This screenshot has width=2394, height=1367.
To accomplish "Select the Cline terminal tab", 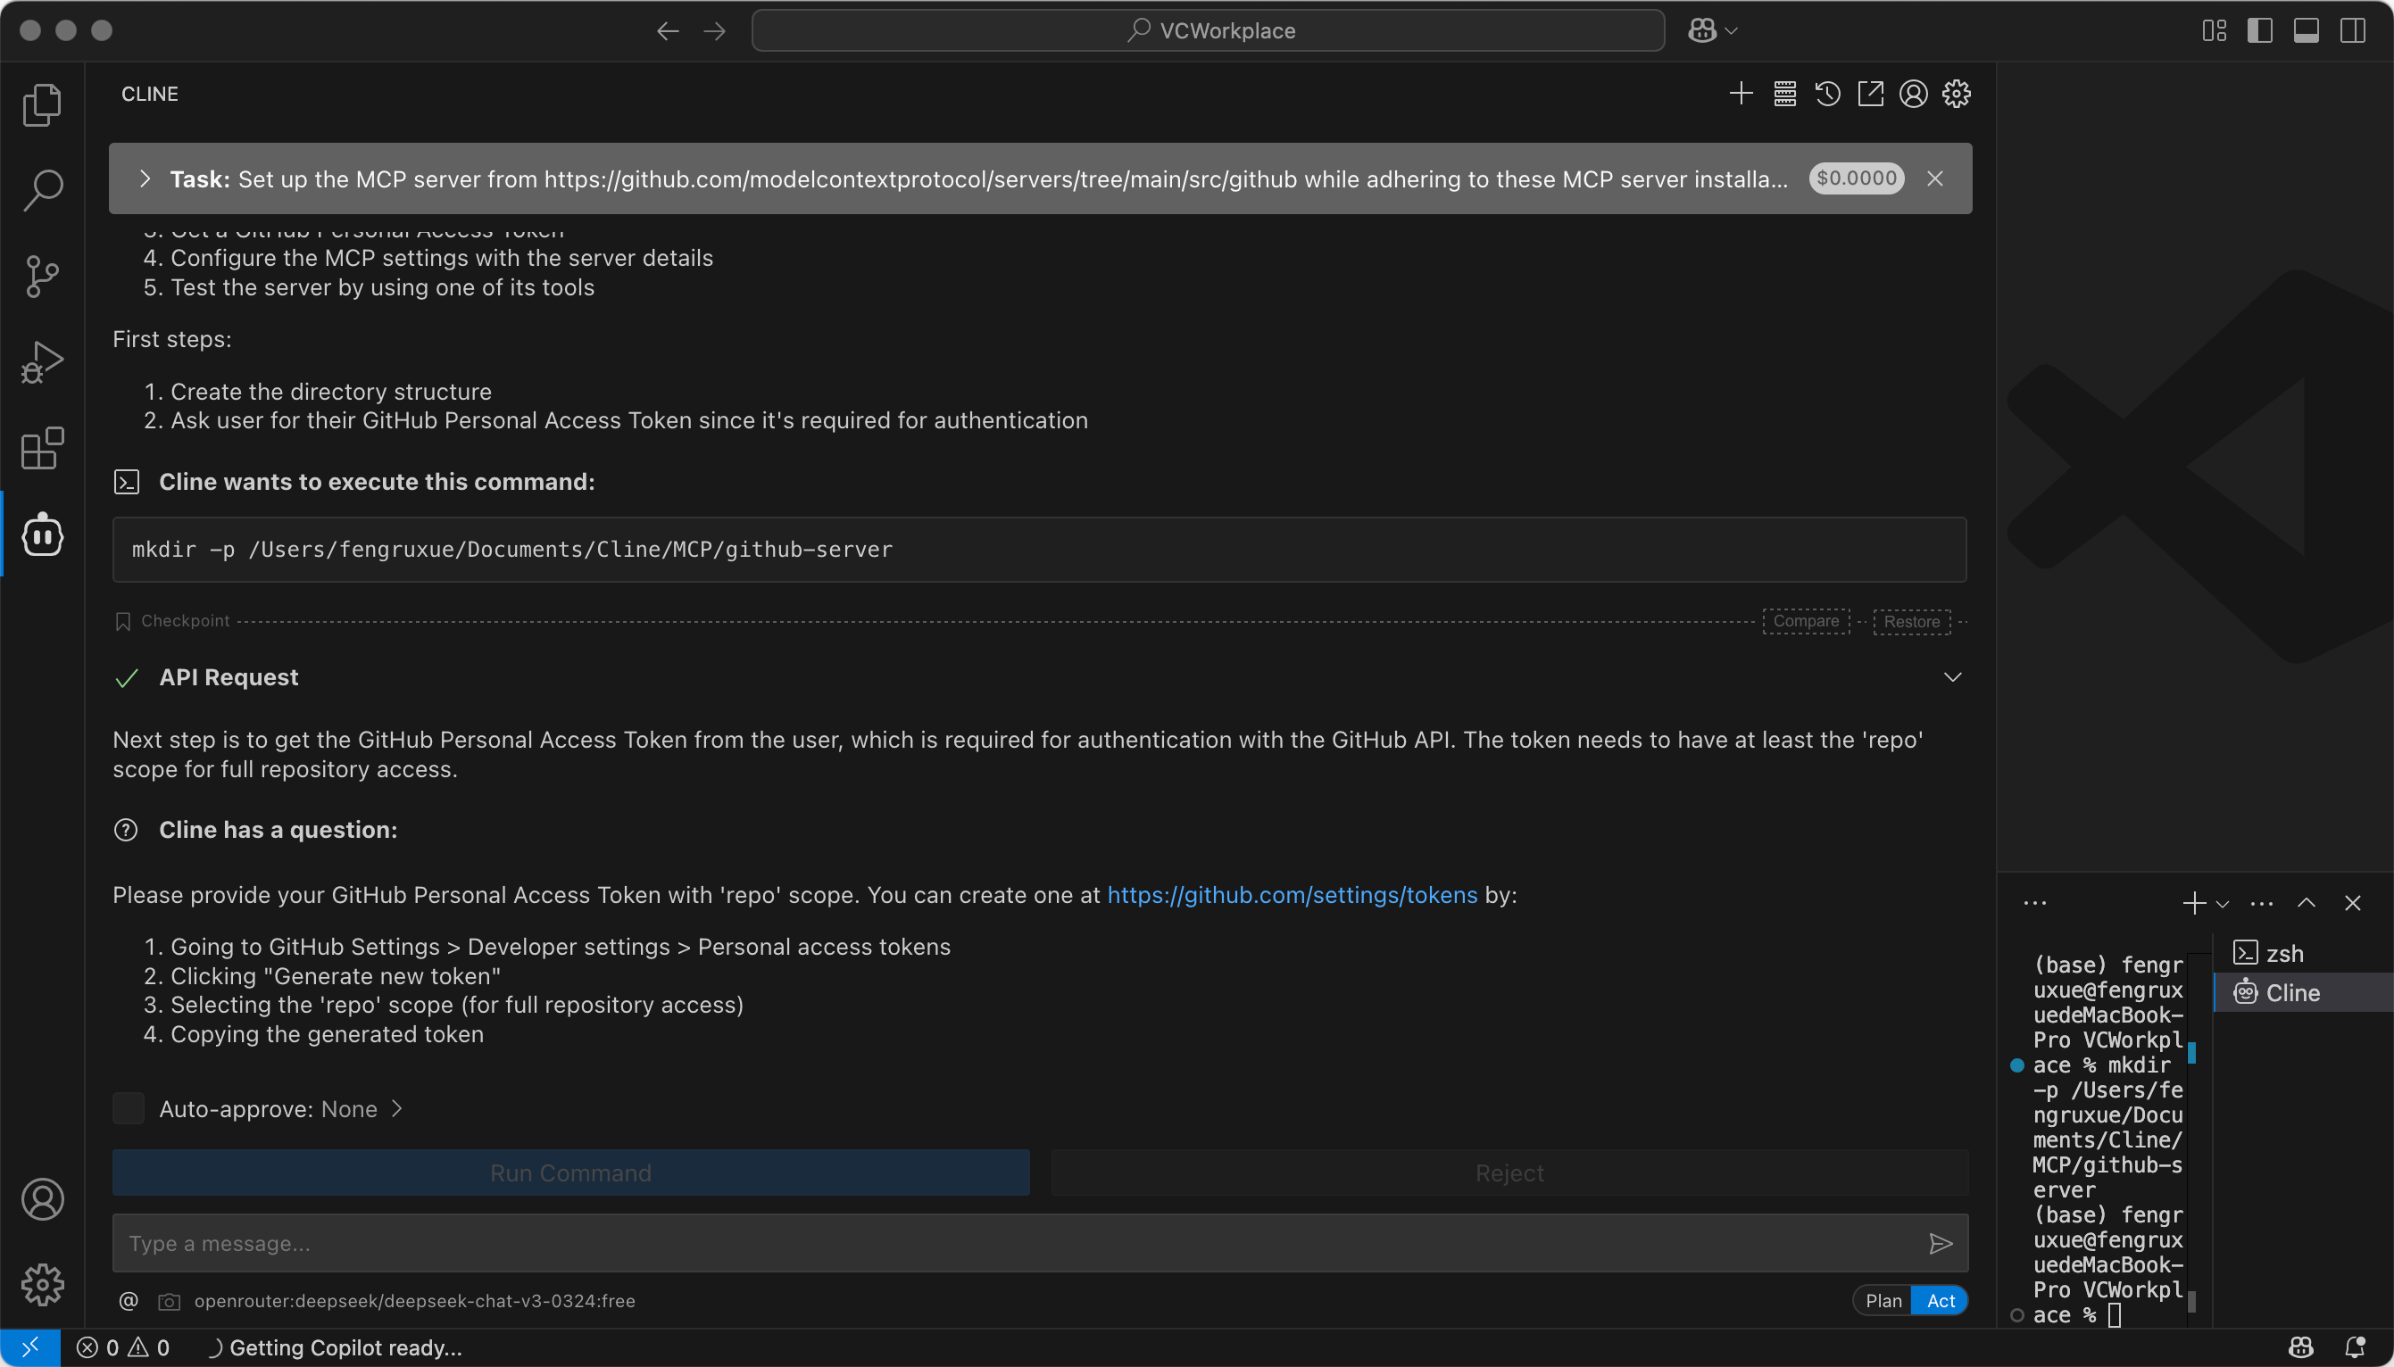I will (2291, 992).
